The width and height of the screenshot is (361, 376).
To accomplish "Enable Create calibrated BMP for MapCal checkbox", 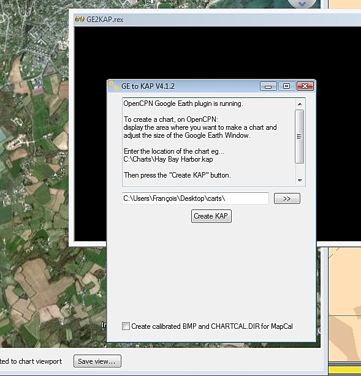I will point(126,326).
